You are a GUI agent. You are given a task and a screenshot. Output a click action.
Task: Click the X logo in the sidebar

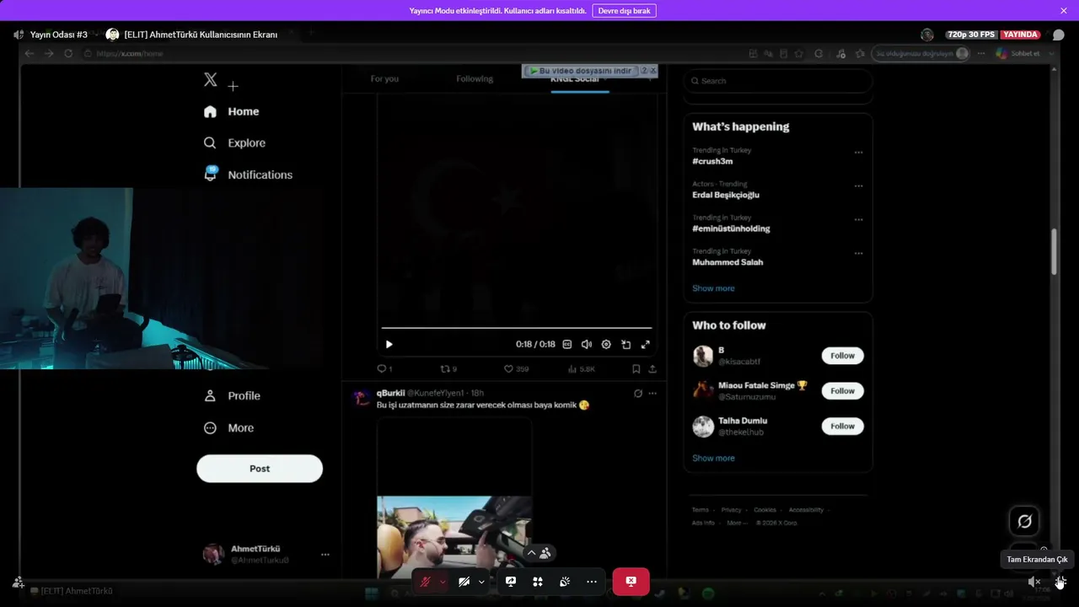(x=211, y=79)
